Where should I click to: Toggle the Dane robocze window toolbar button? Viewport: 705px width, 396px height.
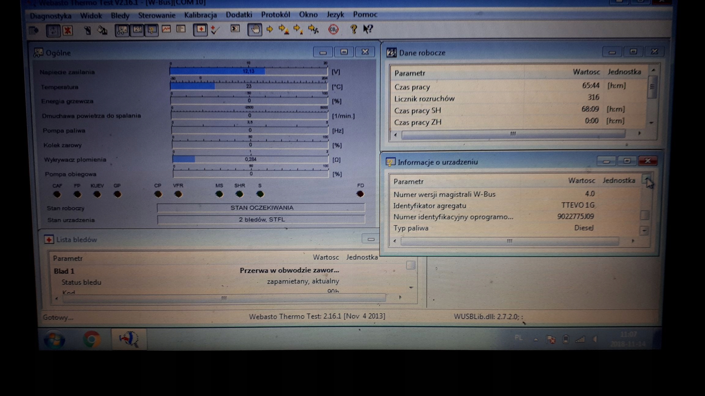tap(137, 30)
